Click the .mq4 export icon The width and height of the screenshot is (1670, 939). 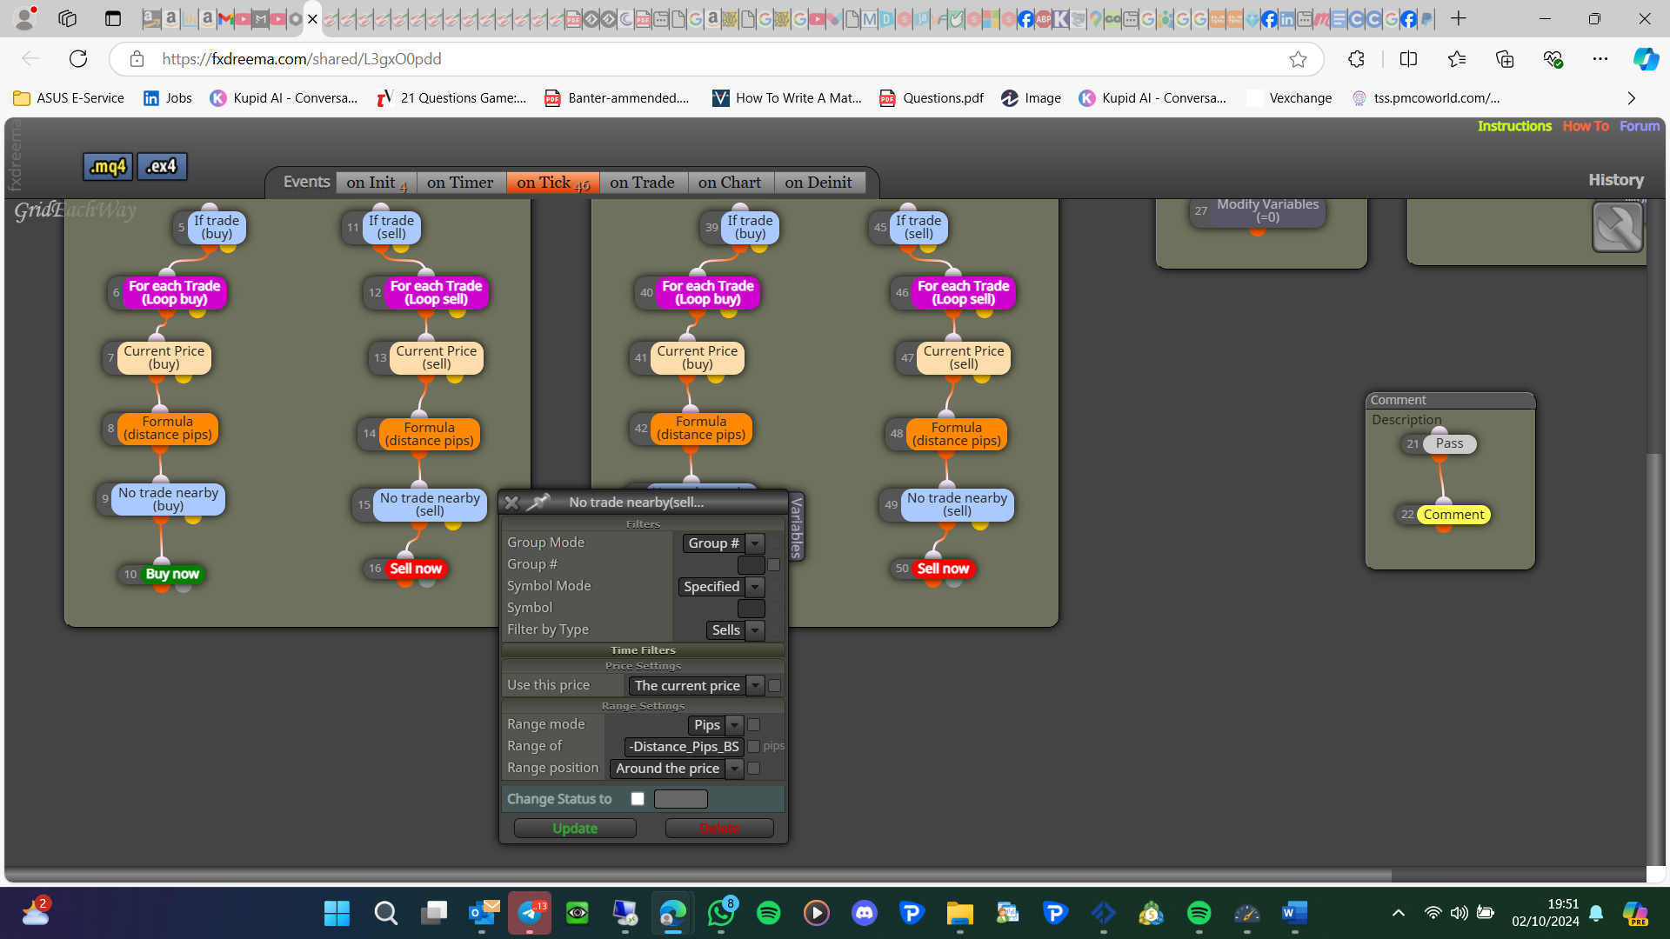pos(108,166)
